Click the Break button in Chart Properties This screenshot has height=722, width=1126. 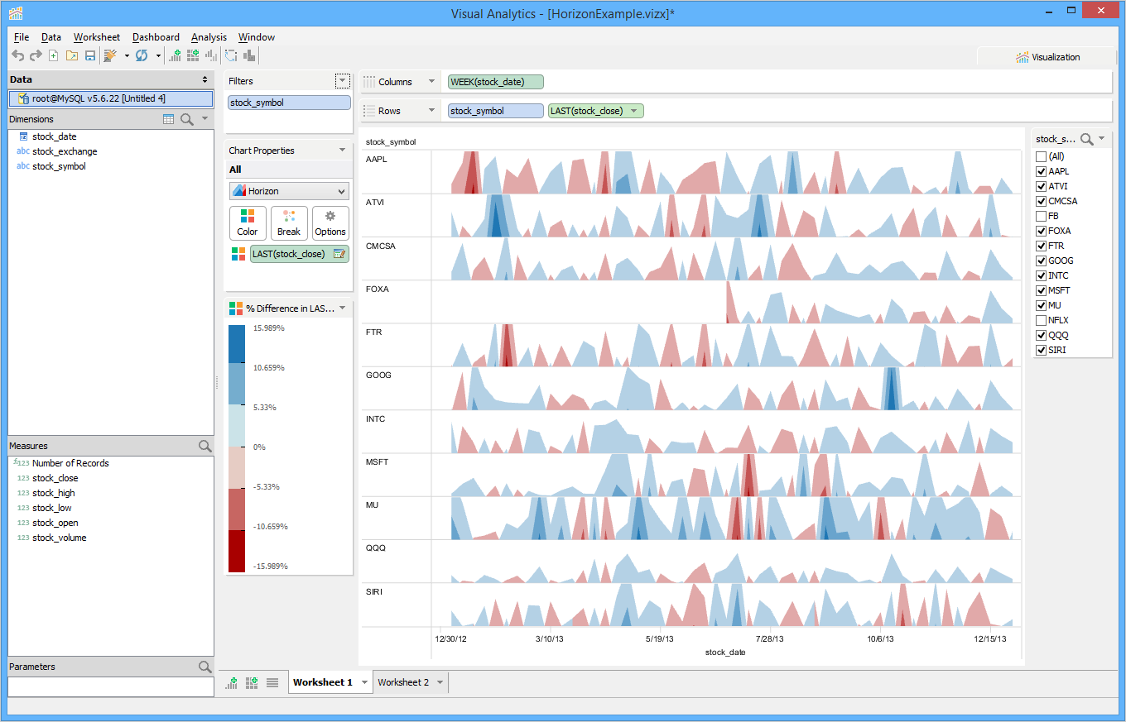click(x=289, y=223)
